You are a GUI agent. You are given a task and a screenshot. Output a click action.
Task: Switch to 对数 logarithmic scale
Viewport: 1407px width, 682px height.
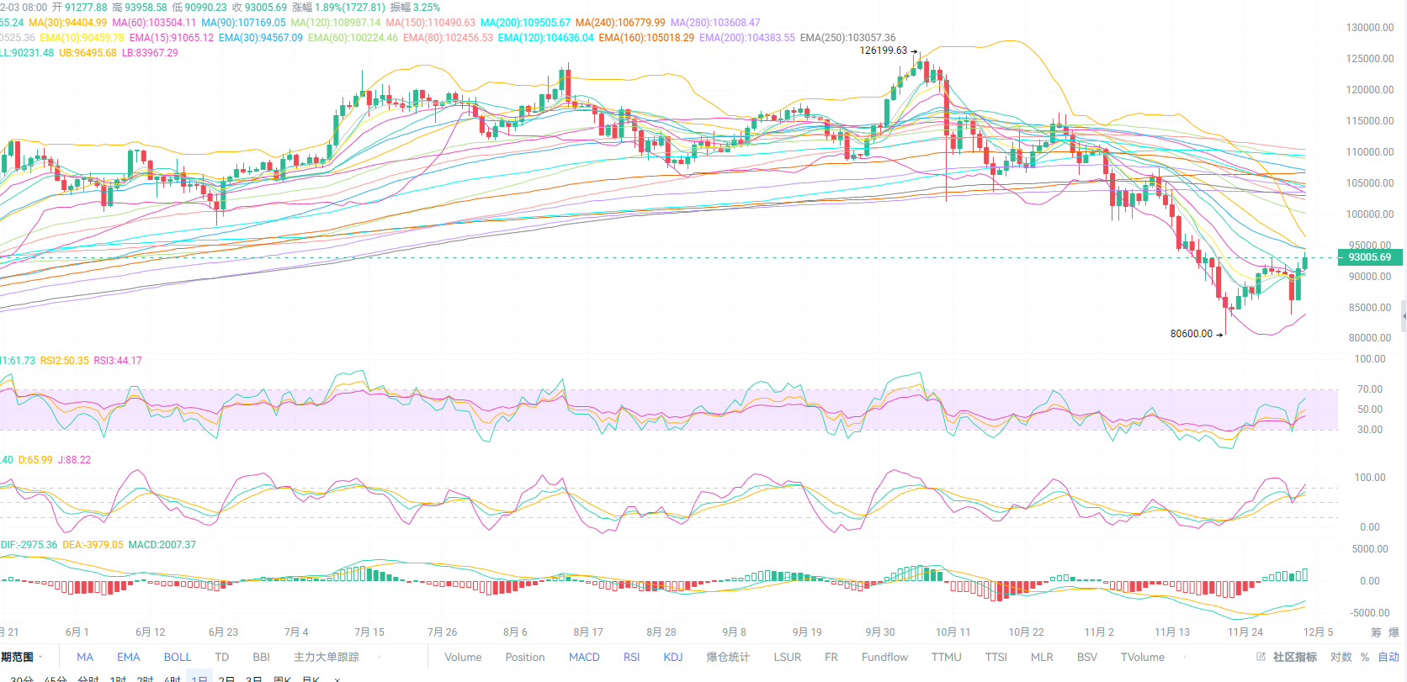[x=1341, y=657]
